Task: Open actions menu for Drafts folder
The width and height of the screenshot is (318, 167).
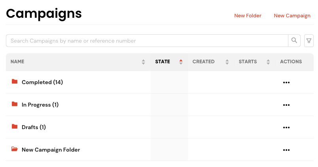Action: tap(286, 128)
